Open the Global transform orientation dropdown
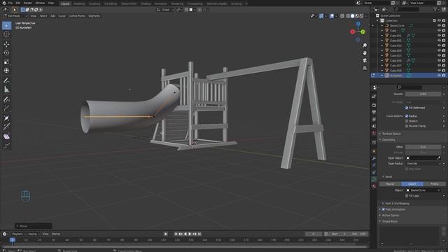This screenshot has width=448, height=252. coord(165,10)
